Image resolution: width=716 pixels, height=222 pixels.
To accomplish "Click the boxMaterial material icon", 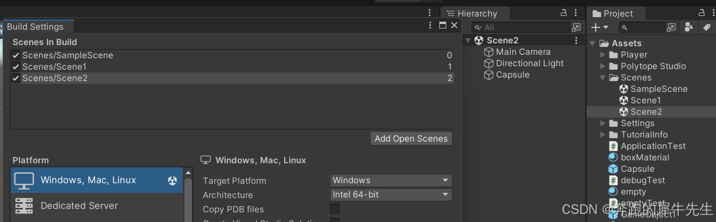I will coord(613,158).
